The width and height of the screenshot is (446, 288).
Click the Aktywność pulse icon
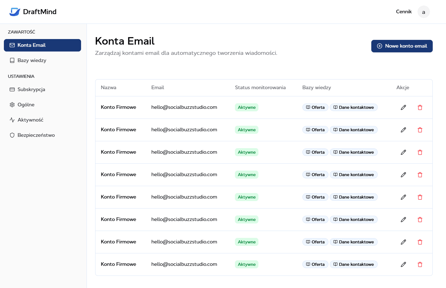(12, 120)
